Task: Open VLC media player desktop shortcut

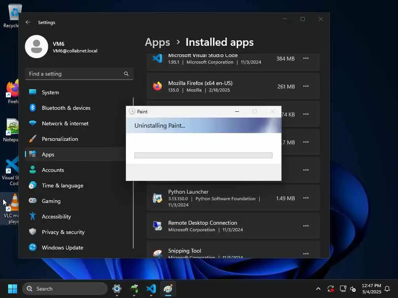Action: [x=11, y=209]
